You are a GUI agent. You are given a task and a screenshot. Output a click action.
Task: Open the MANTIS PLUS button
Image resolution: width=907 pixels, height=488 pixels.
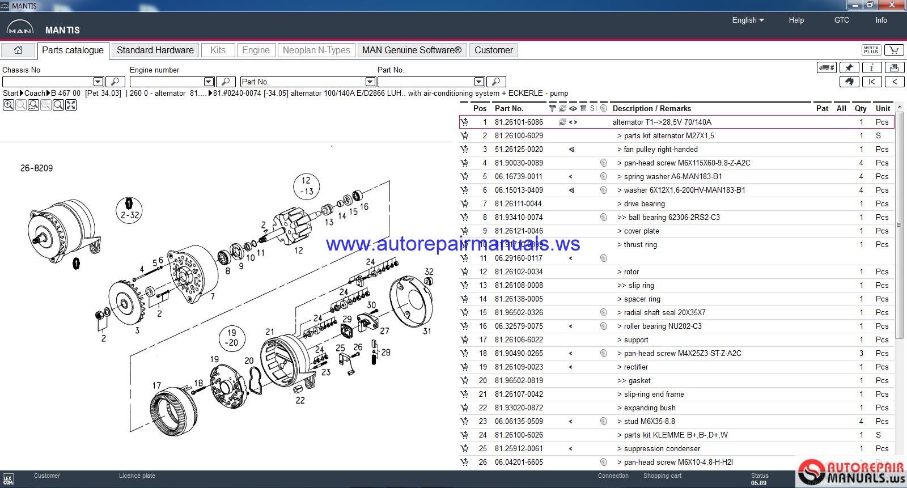871,50
